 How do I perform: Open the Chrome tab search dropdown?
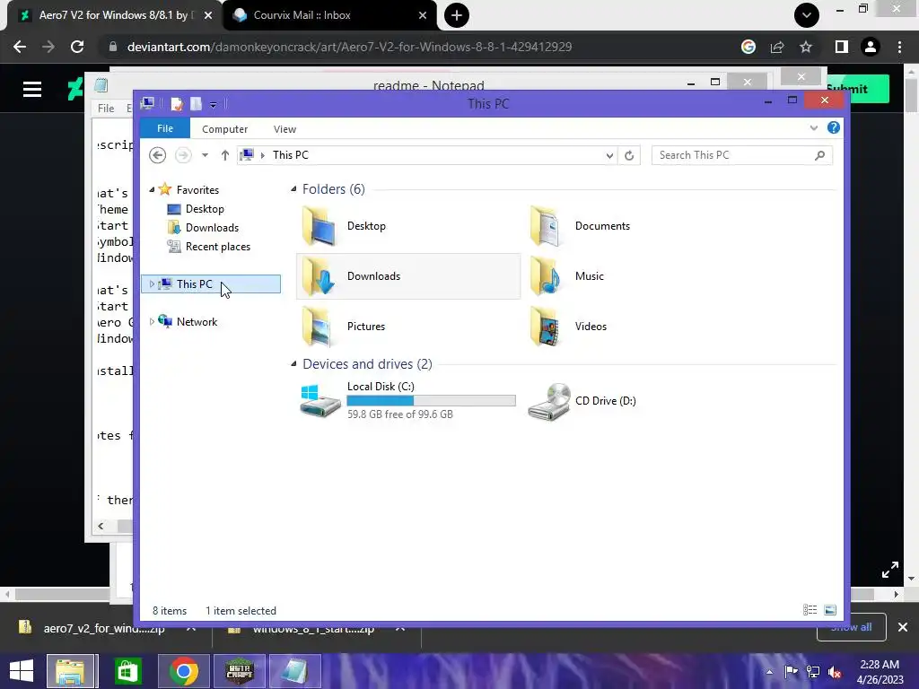point(807,15)
